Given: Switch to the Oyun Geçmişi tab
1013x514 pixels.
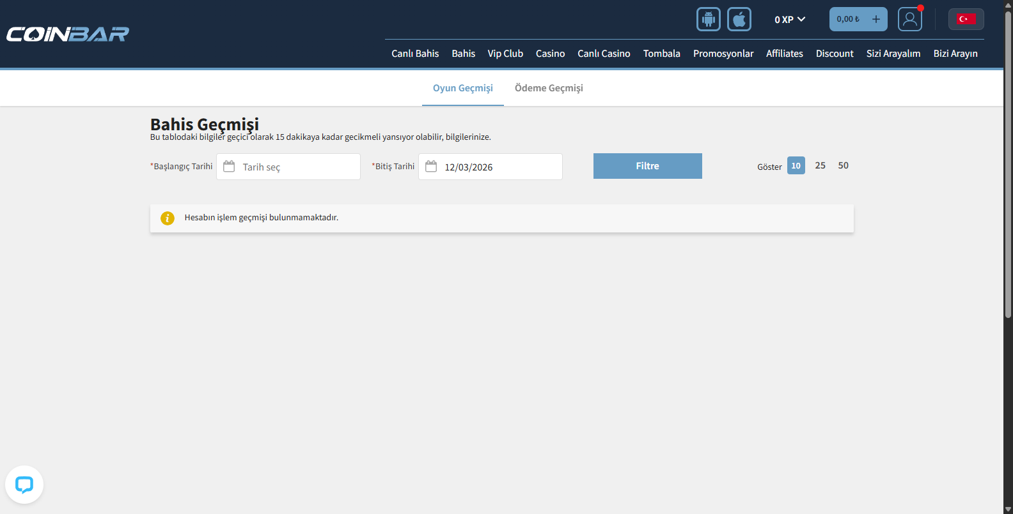Looking at the screenshot, I should (x=463, y=88).
